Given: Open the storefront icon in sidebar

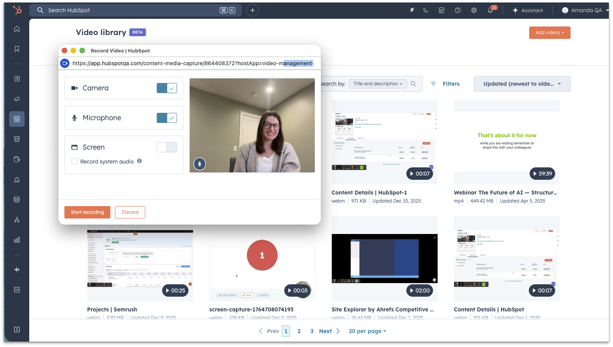Looking at the screenshot, I should (17, 139).
